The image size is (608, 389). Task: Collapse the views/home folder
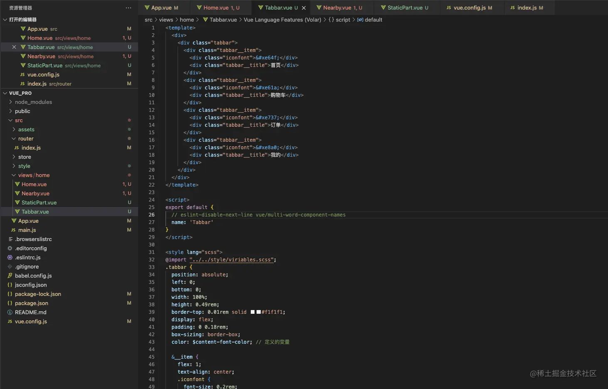[34, 175]
